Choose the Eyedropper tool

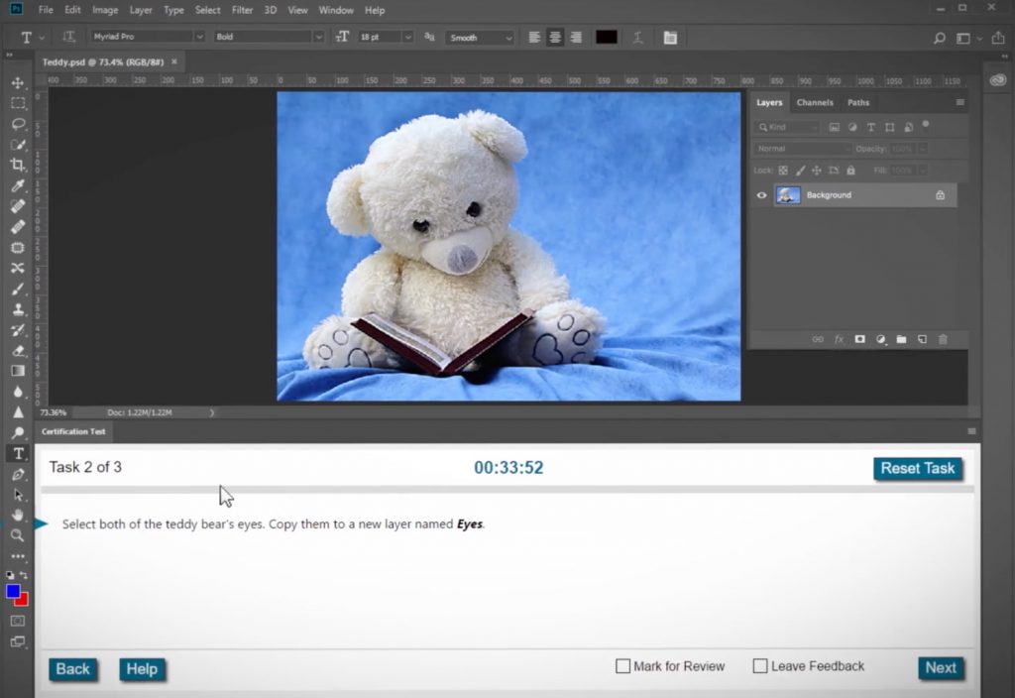tap(18, 185)
